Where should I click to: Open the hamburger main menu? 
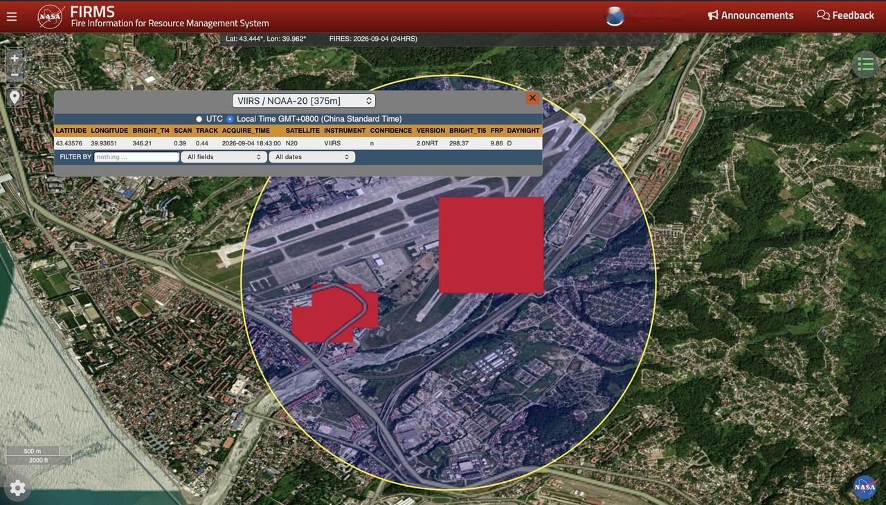[x=12, y=17]
